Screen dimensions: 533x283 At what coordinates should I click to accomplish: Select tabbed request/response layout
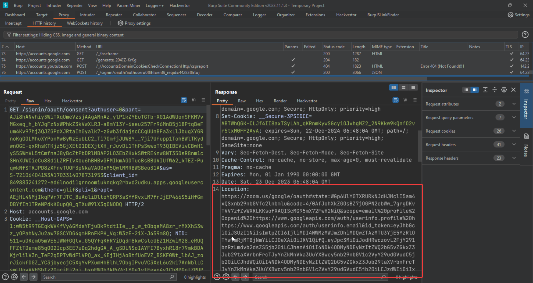(413, 88)
